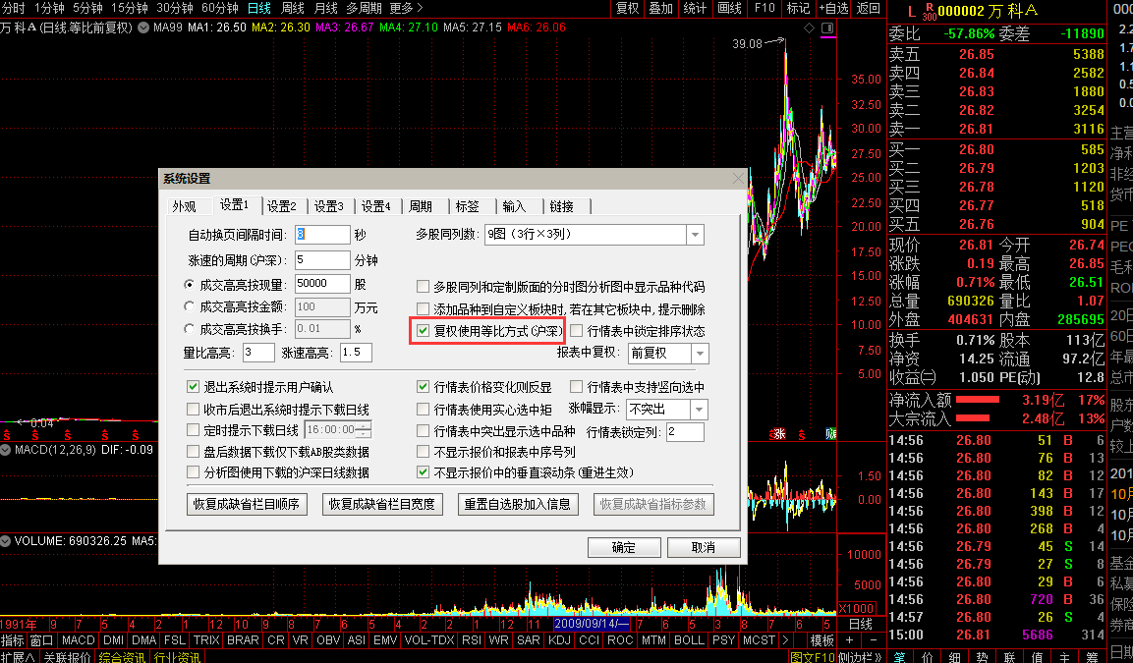Click 恢复成缺省栏目顺序 button
The height and width of the screenshot is (663, 1133).
247,504
